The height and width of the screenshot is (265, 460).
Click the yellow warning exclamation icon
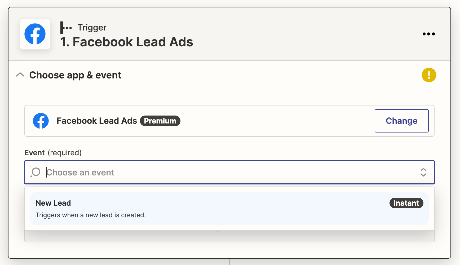click(x=429, y=75)
